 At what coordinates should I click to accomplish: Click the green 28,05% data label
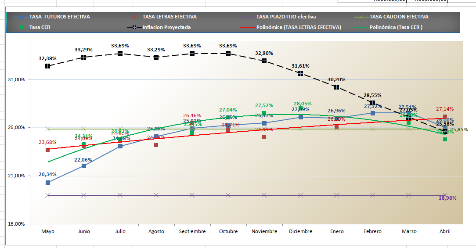(x=303, y=104)
